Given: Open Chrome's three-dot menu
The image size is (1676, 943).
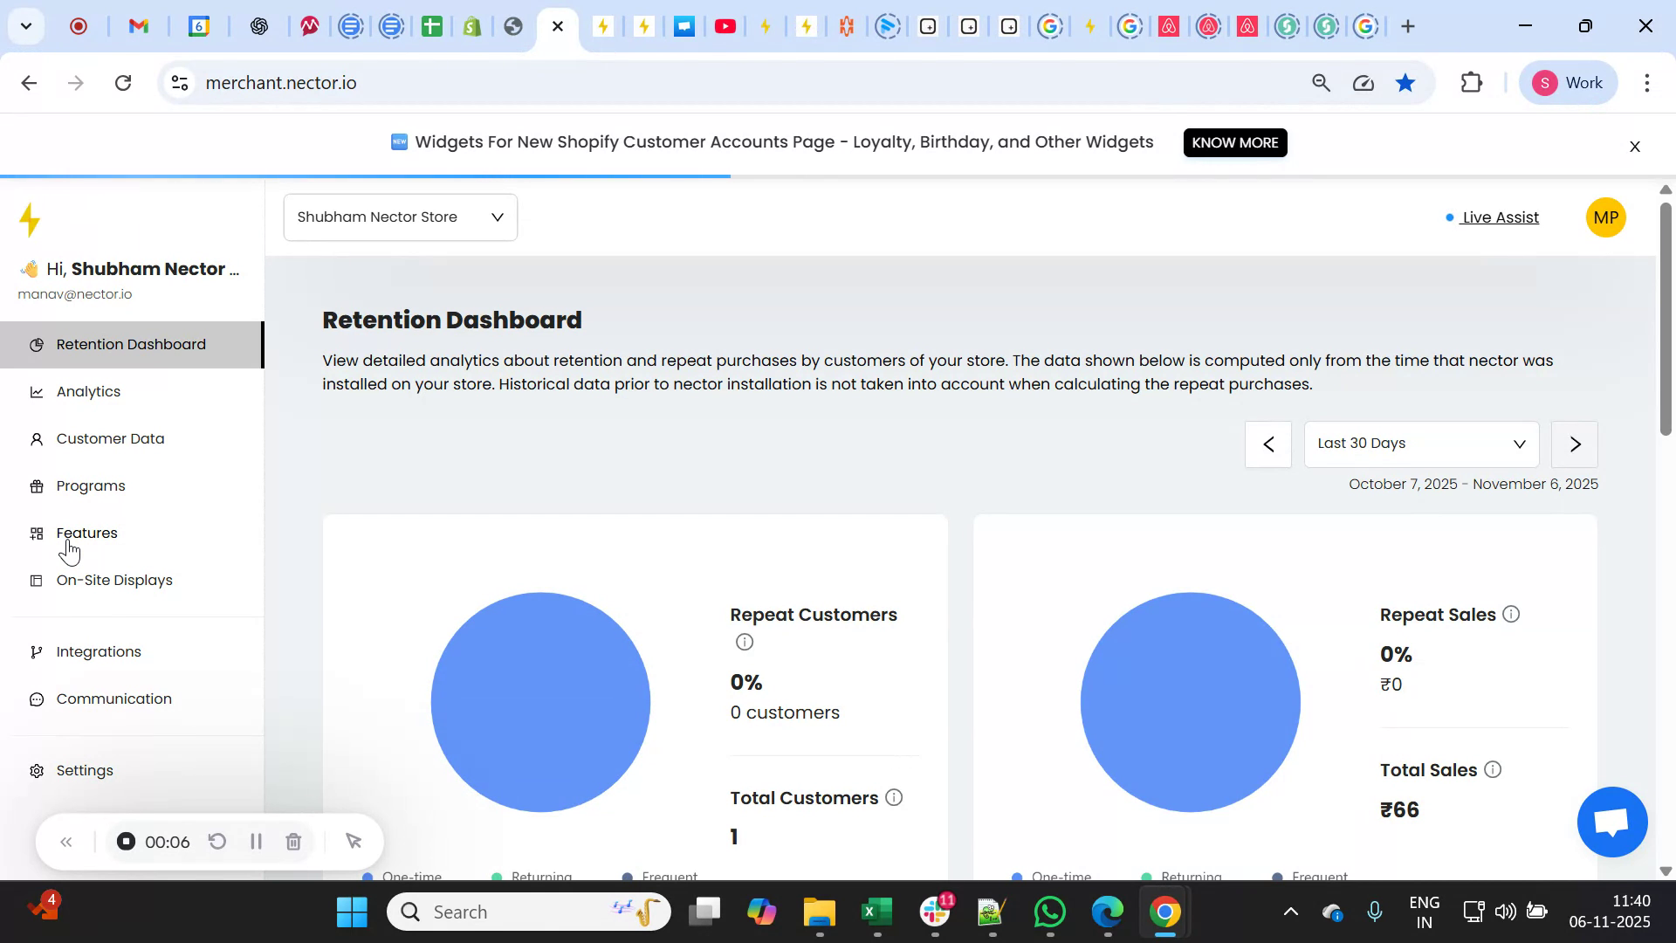Looking at the screenshot, I should (x=1648, y=83).
